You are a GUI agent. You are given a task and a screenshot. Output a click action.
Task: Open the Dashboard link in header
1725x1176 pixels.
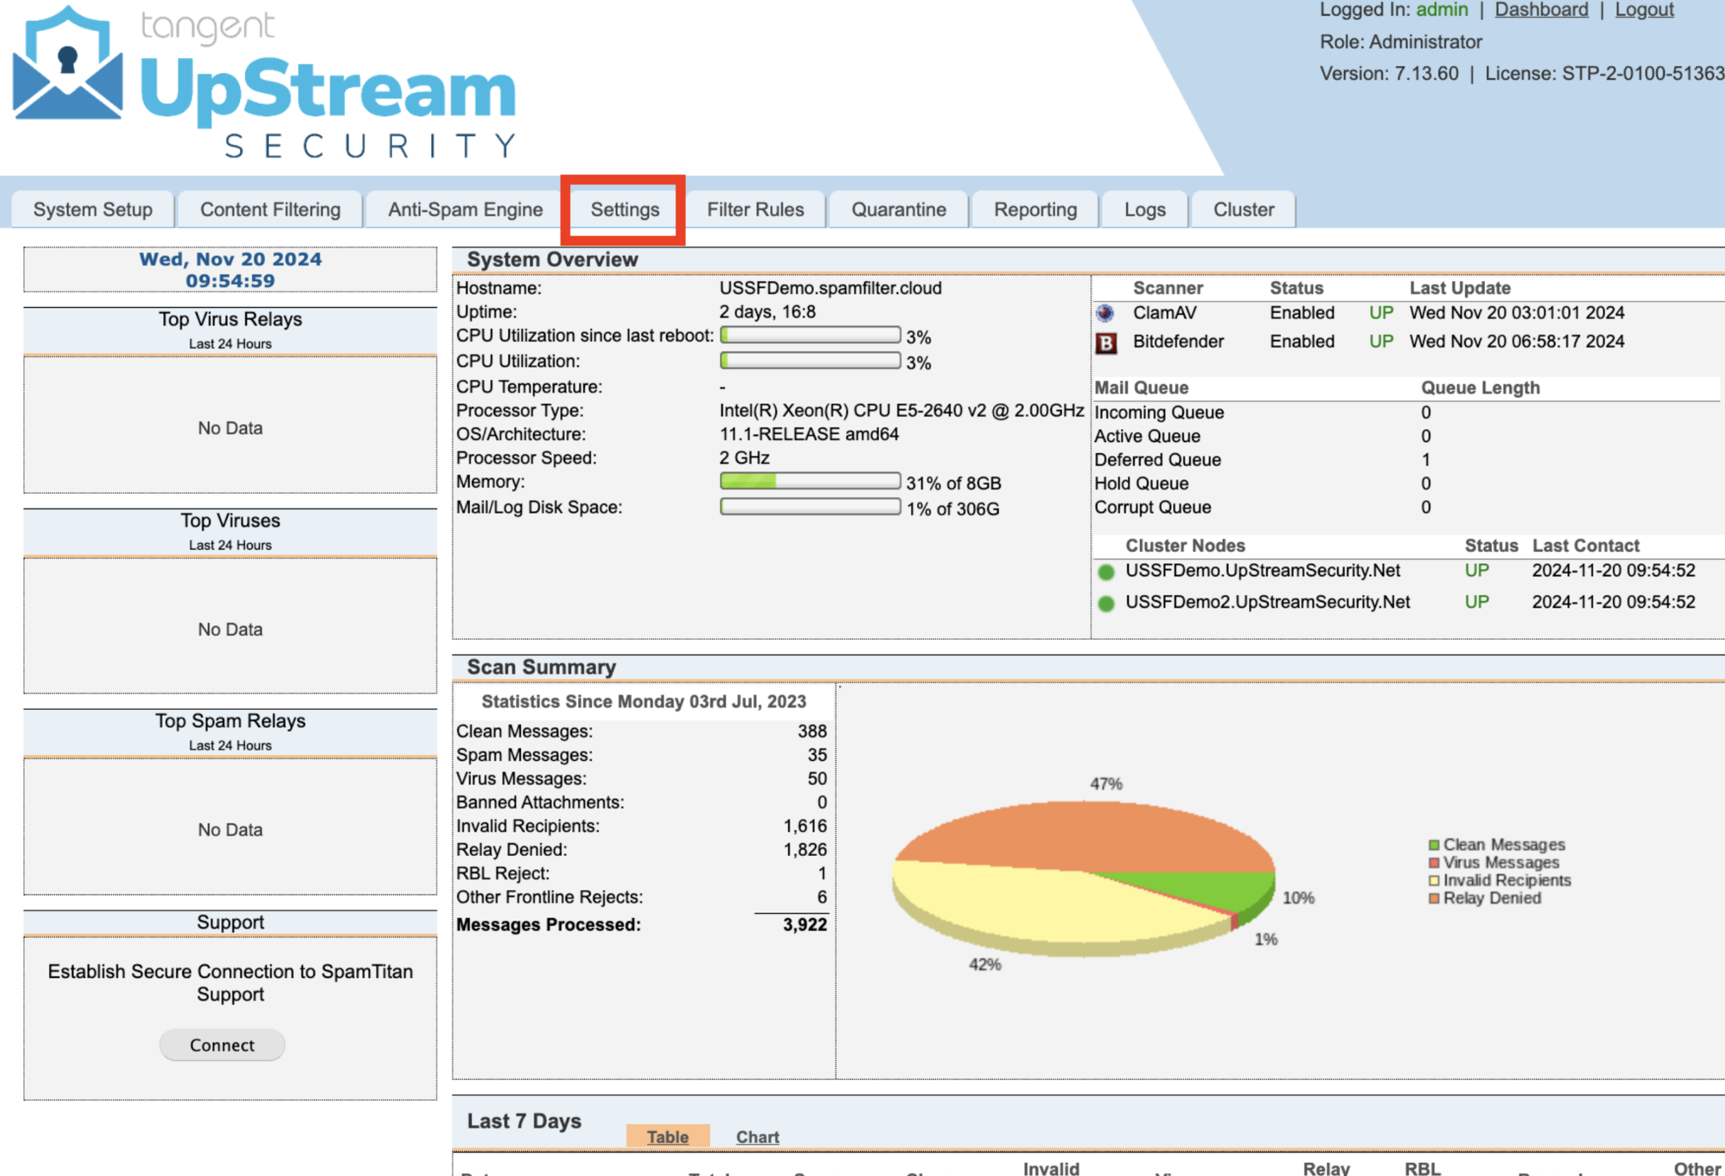click(1541, 10)
